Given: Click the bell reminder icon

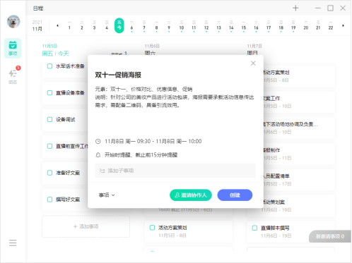Looking at the screenshot, I should tap(98, 155).
